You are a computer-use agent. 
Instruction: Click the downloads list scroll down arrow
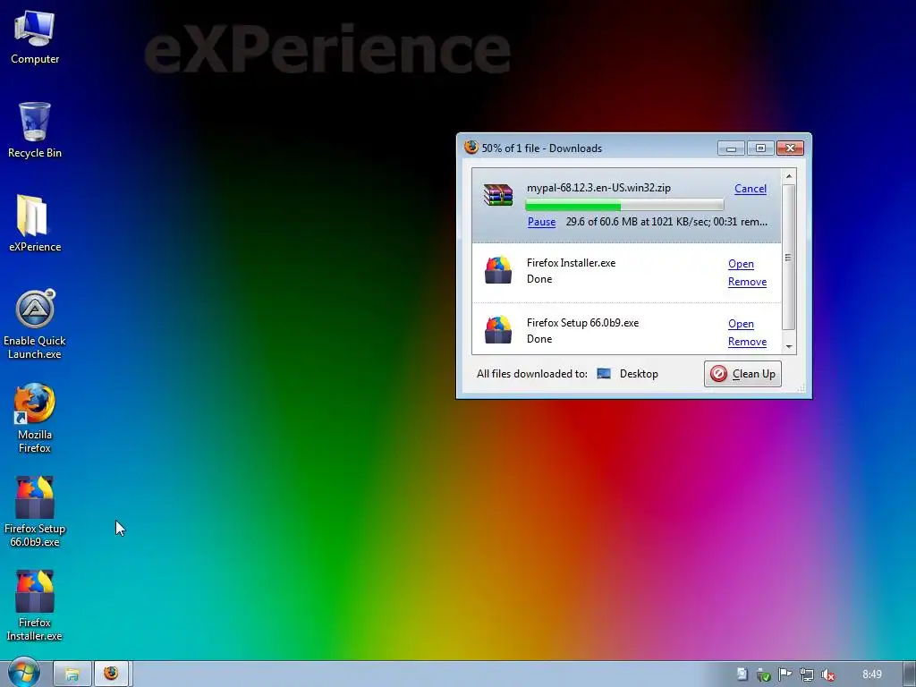789,346
